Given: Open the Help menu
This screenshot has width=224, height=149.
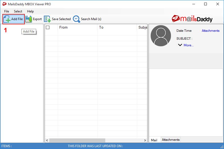Looking at the screenshot, I should point(30,11).
